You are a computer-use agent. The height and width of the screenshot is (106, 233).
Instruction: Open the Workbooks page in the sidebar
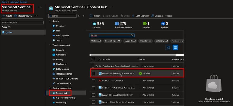click(x=61, y=55)
